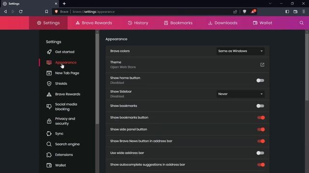Click the sidebar vertical scrollbar
This screenshot has height=173, width=309.
[x=97, y=78]
